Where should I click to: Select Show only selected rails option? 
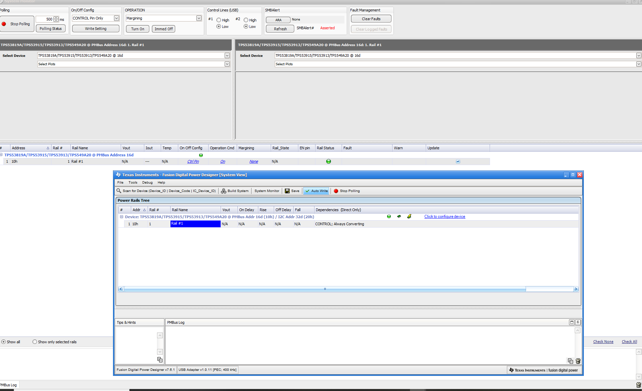pyautogui.click(x=35, y=342)
